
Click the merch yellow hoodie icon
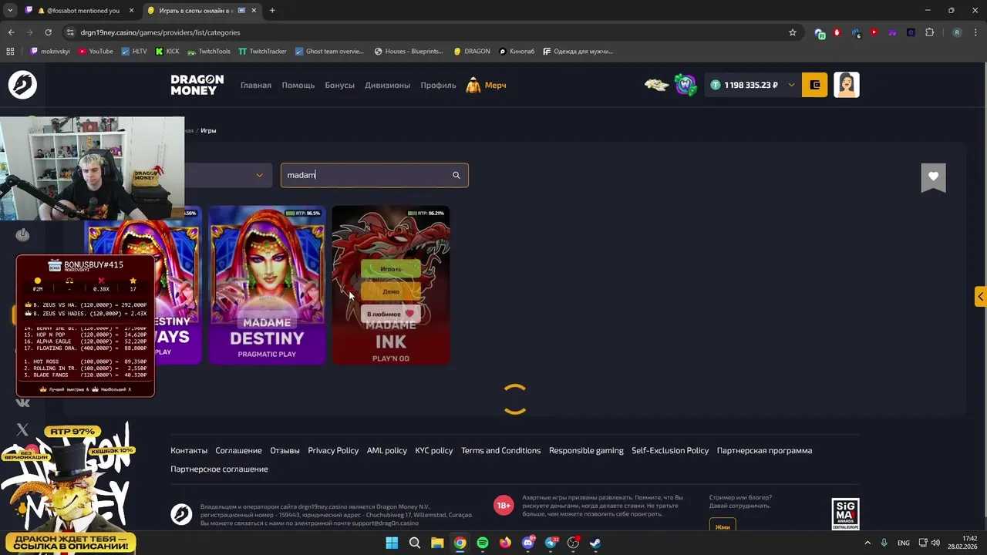(x=473, y=85)
